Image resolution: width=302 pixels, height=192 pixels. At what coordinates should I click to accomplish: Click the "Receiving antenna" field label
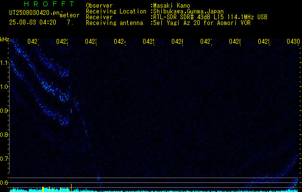pyautogui.click(x=114, y=23)
